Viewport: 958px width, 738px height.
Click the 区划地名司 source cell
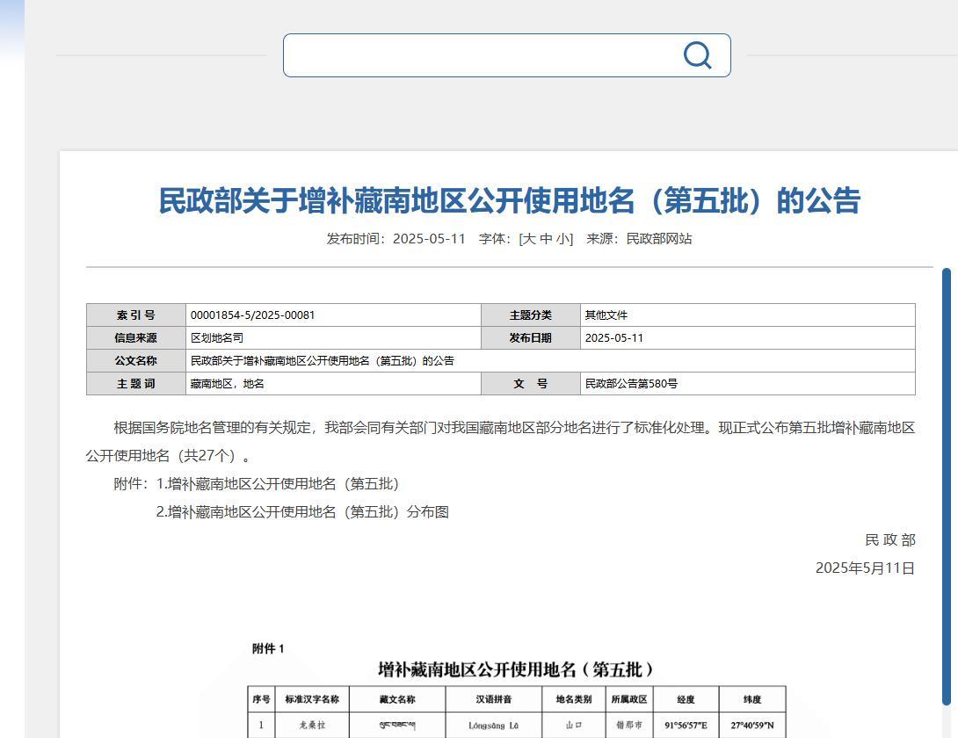(217, 338)
